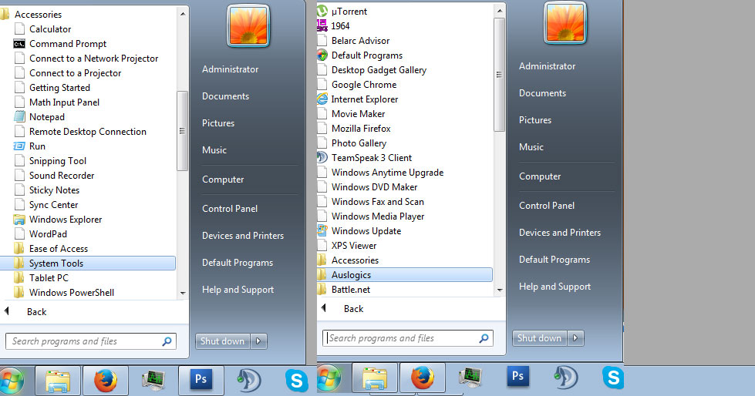
Task: Launch Google Chrome from programs list
Action: (357, 85)
